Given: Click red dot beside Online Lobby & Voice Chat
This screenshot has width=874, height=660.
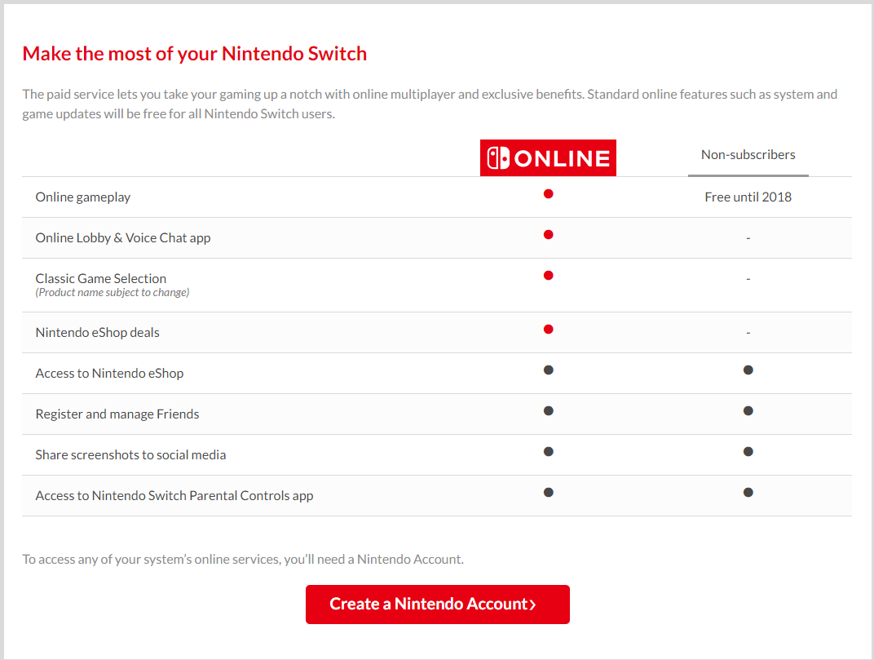Looking at the screenshot, I should click(x=549, y=235).
